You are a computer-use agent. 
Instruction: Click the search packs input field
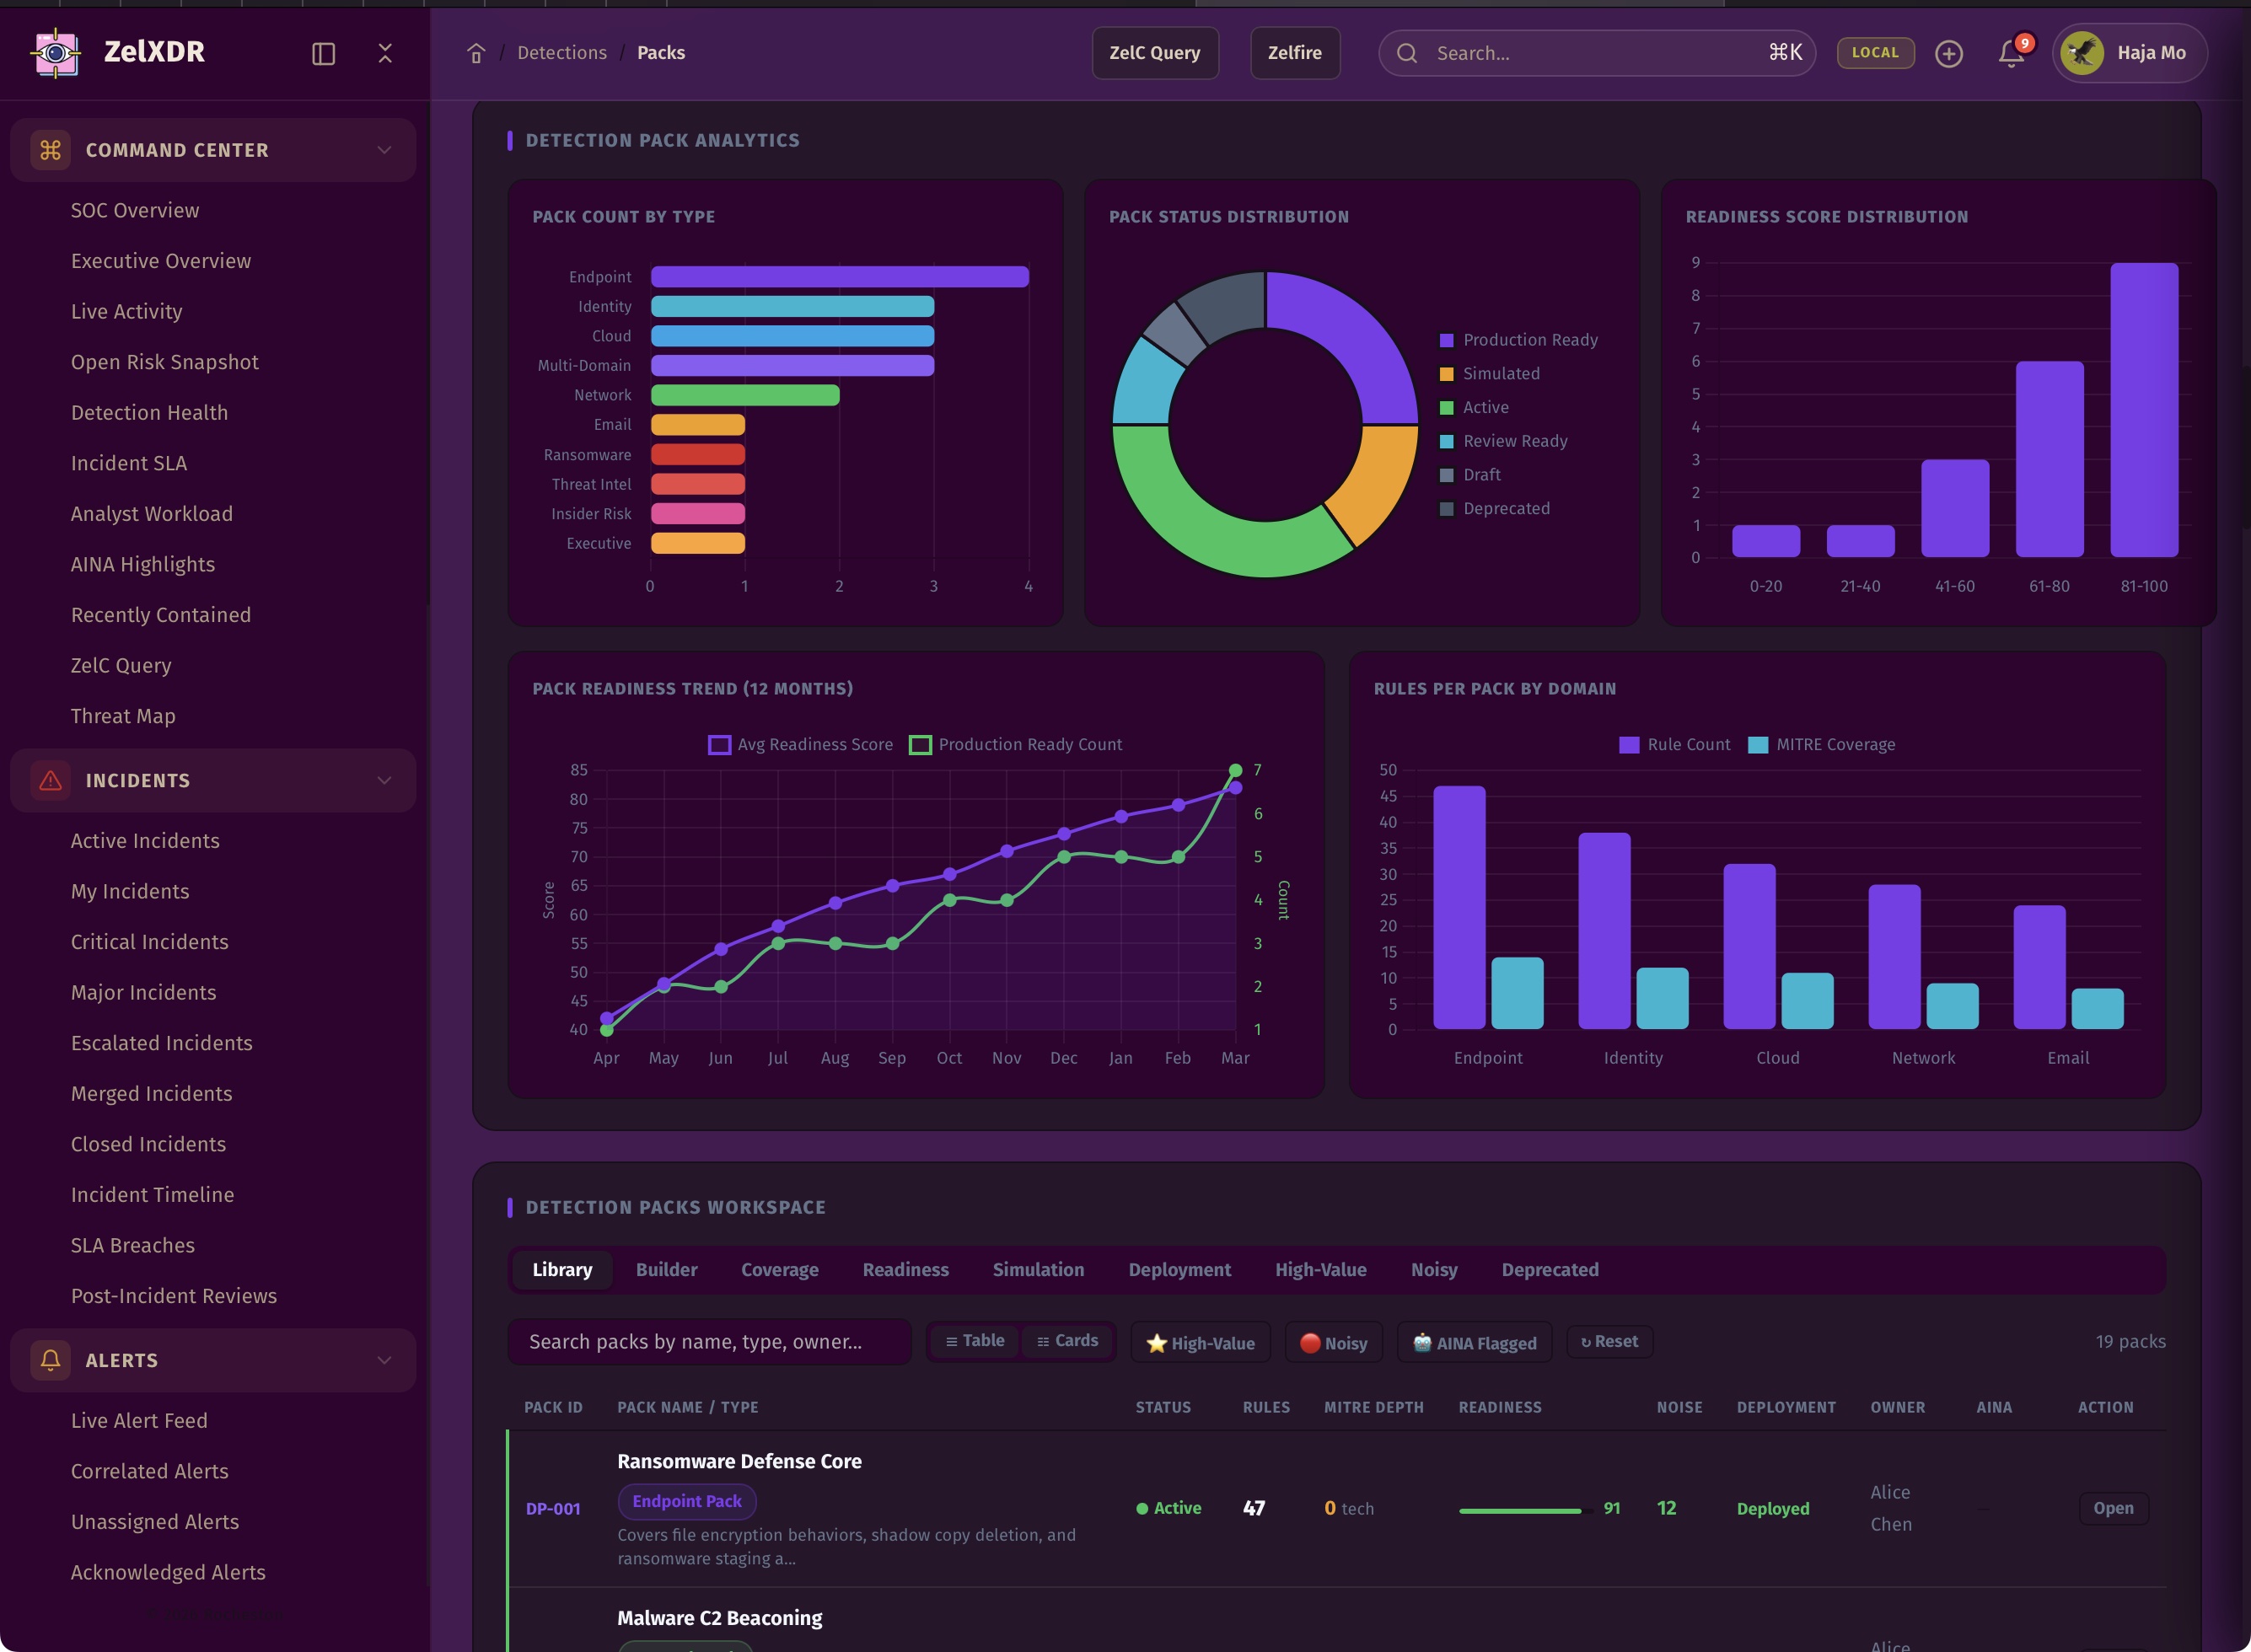coord(709,1342)
